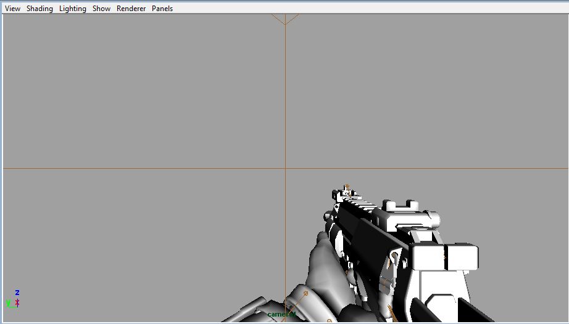
Task: Click the XYZ axis orientation gizmo
Action: [13, 299]
